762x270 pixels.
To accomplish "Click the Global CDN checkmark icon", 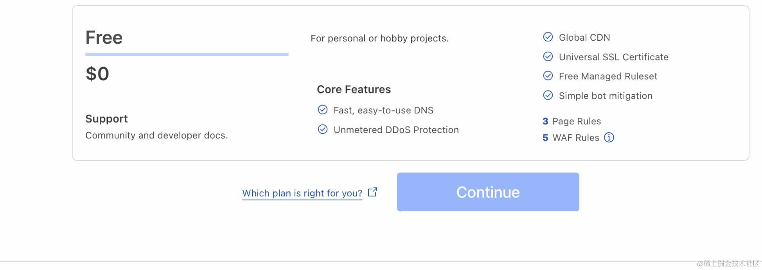I will pos(548,37).
